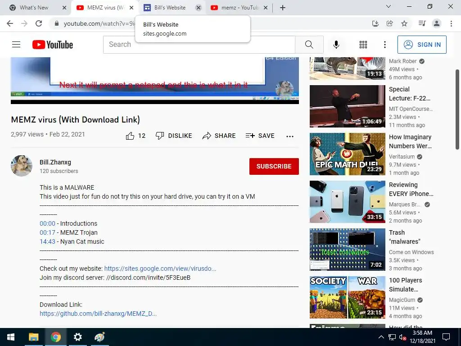Open File Explorer from taskbar
The width and height of the screenshot is (461, 346).
pos(33,337)
